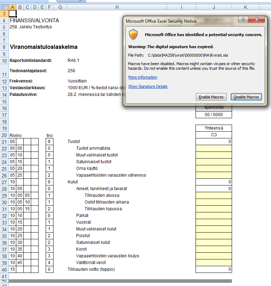Viewport: 271px width, 286px height.
Task: Open the More information link
Action: tap(143, 77)
